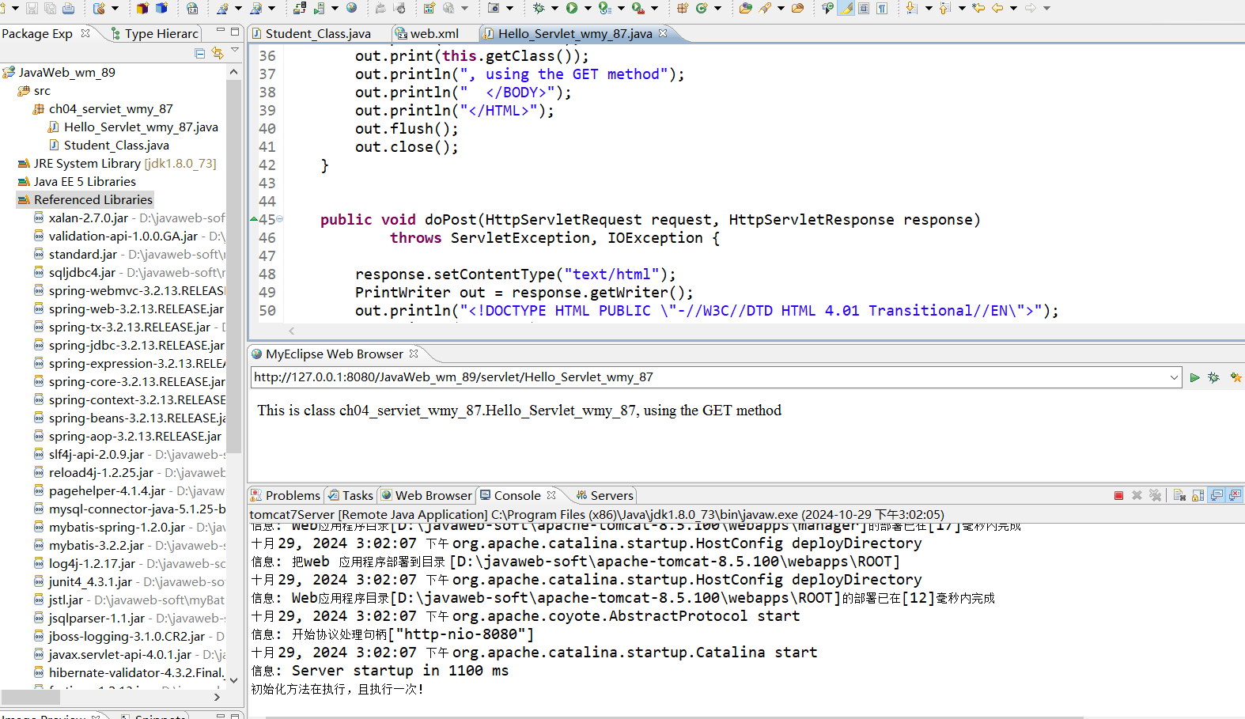The width and height of the screenshot is (1245, 719).
Task: Click the Go green arrow in web browser
Action: (1194, 377)
